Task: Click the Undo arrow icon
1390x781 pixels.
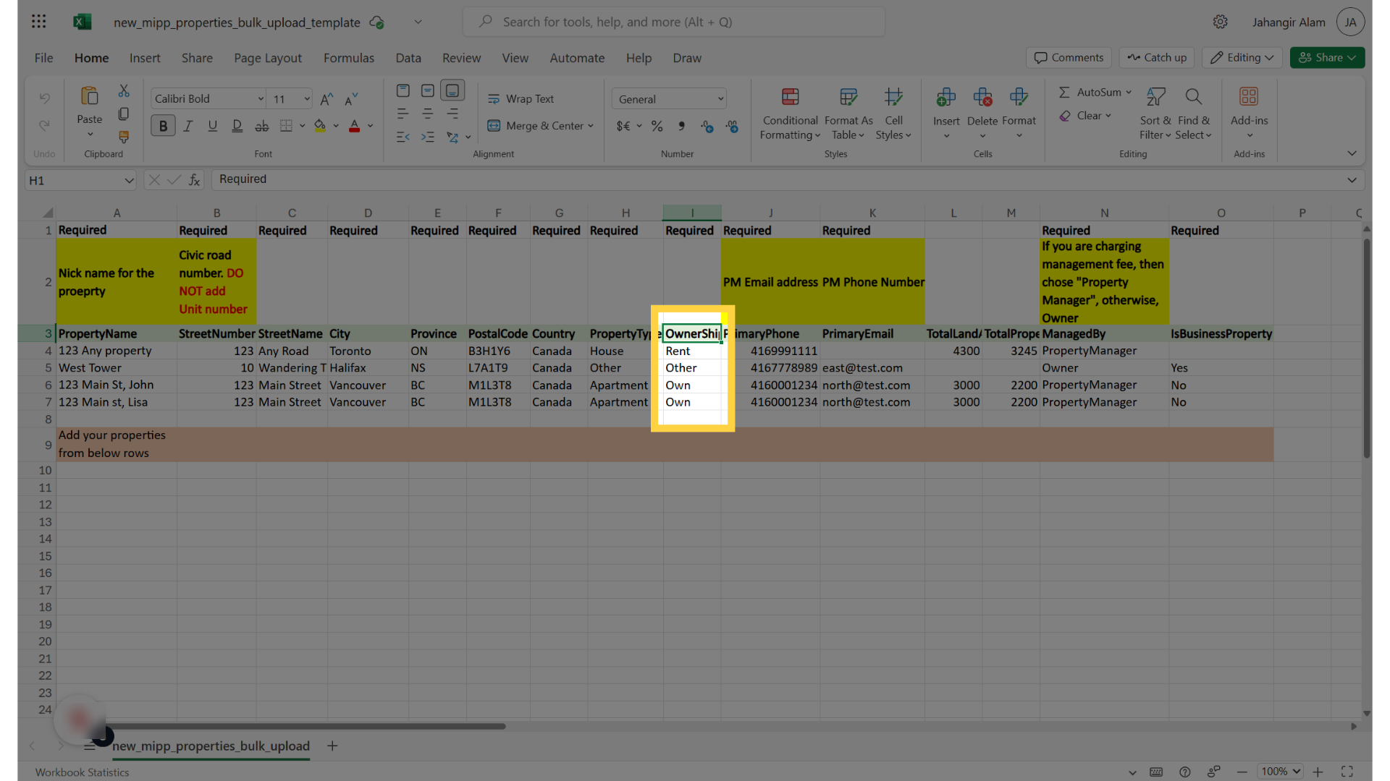Action: point(44,98)
